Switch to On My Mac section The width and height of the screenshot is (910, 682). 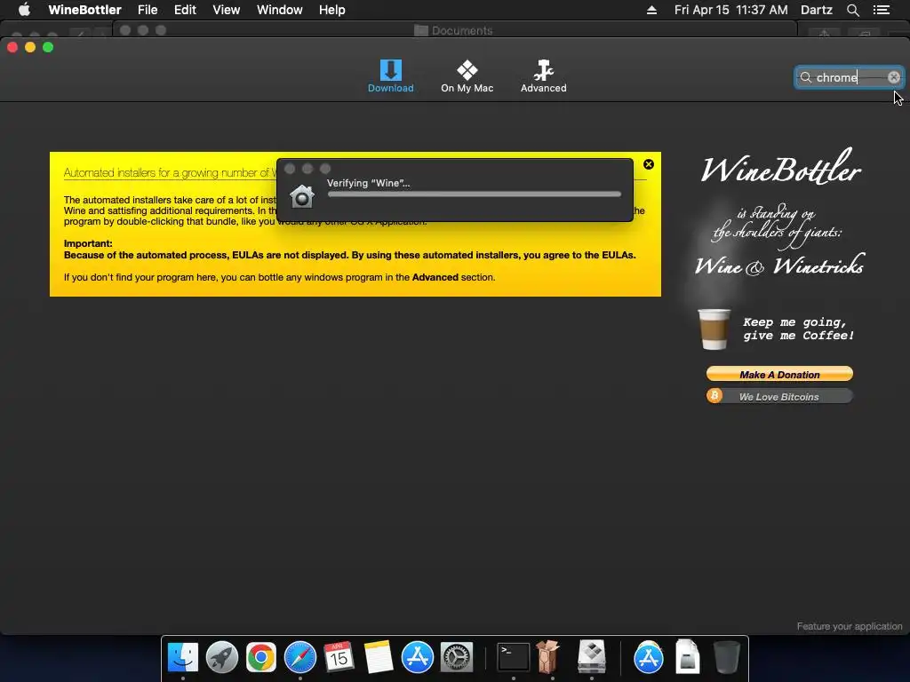pos(467,76)
